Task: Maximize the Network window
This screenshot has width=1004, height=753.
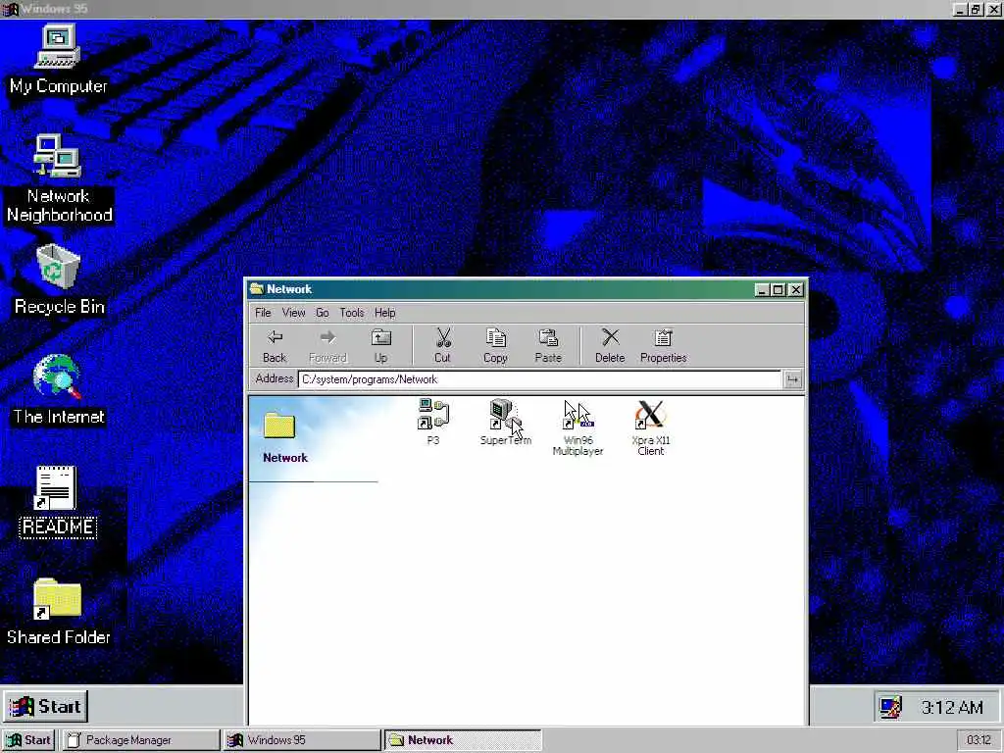Action: [x=778, y=290]
